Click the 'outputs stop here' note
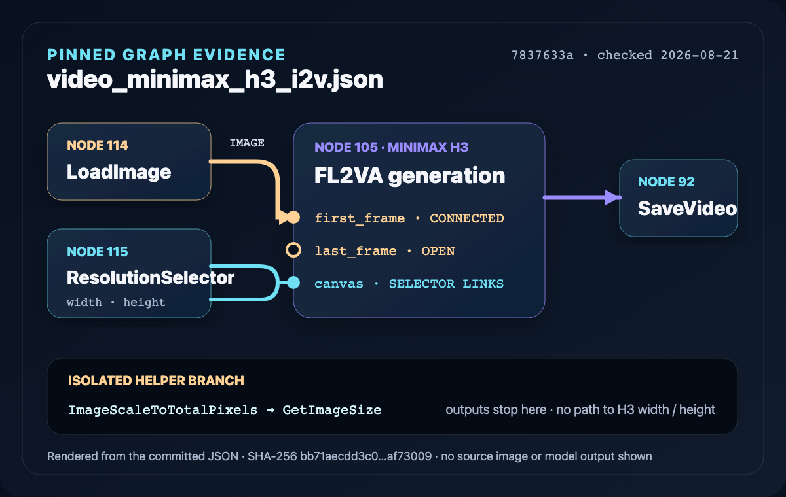Image resolution: width=786 pixels, height=497 pixels. click(x=580, y=410)
